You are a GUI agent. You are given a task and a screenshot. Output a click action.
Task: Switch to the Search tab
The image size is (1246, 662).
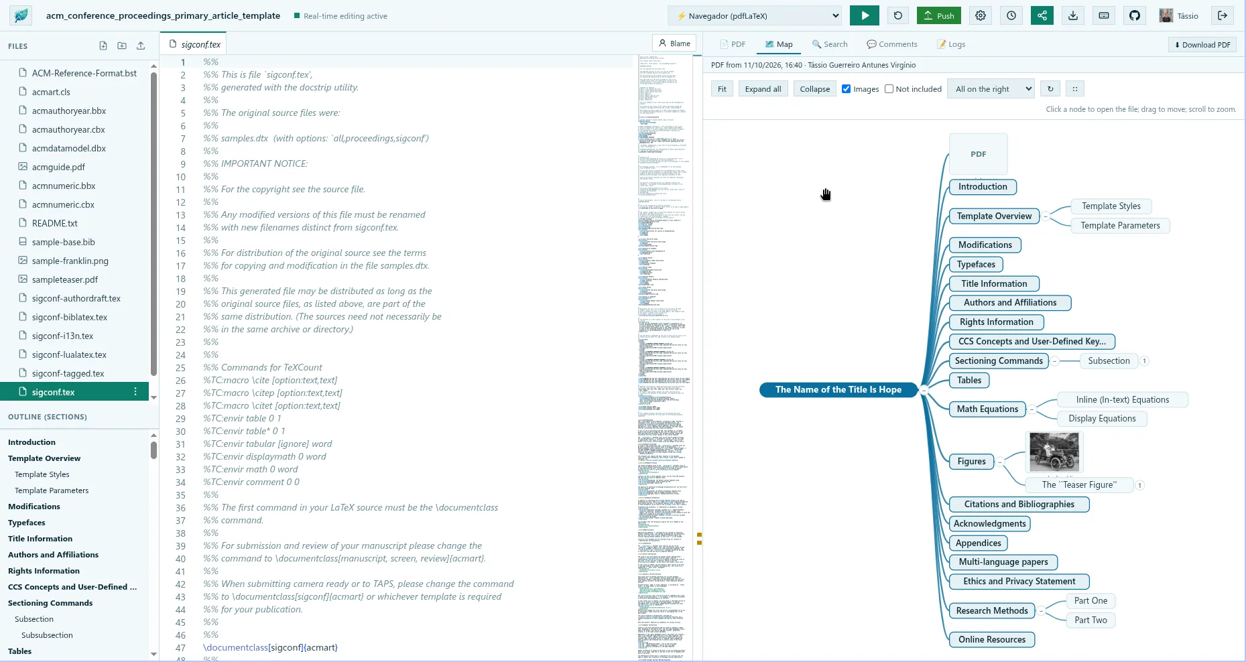click(x=830, y=44)
